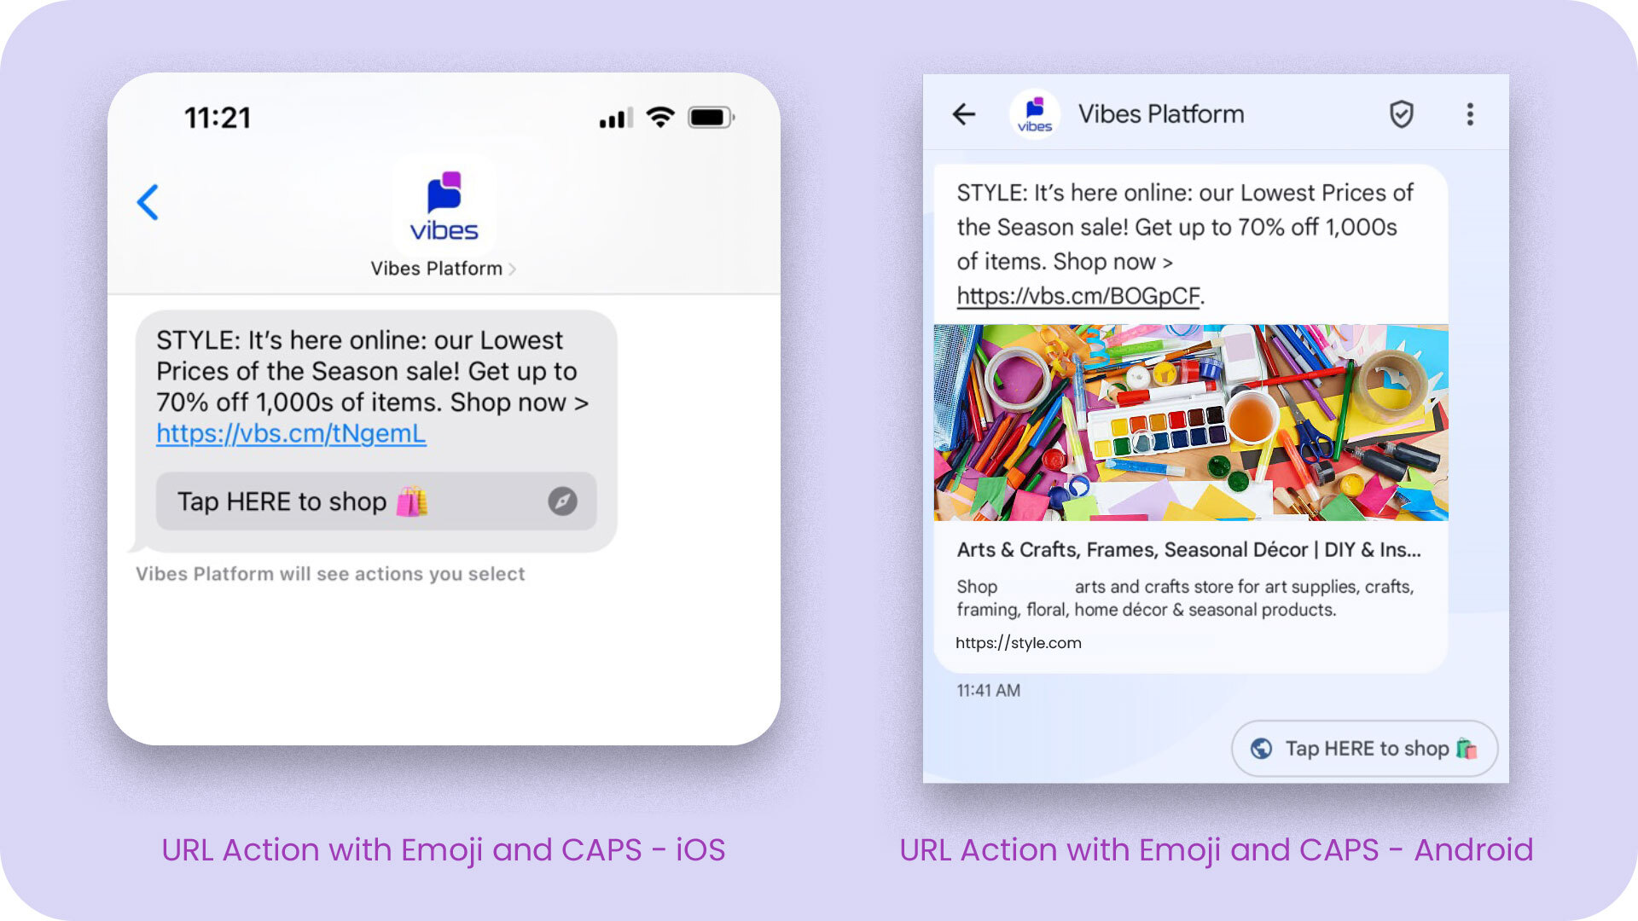
Task: Click the globe icon in Android chip
Action: [x=1261, y=749]
